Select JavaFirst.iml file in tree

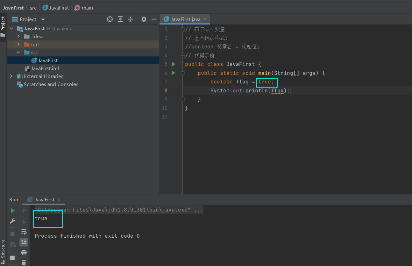[x=45, y=68]
